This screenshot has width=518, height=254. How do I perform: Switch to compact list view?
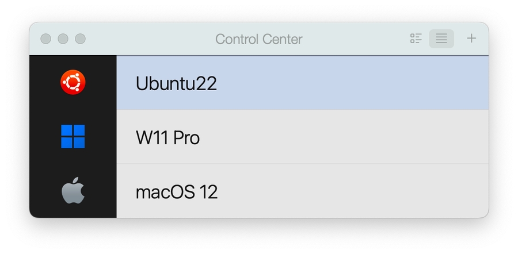(441, 39)
